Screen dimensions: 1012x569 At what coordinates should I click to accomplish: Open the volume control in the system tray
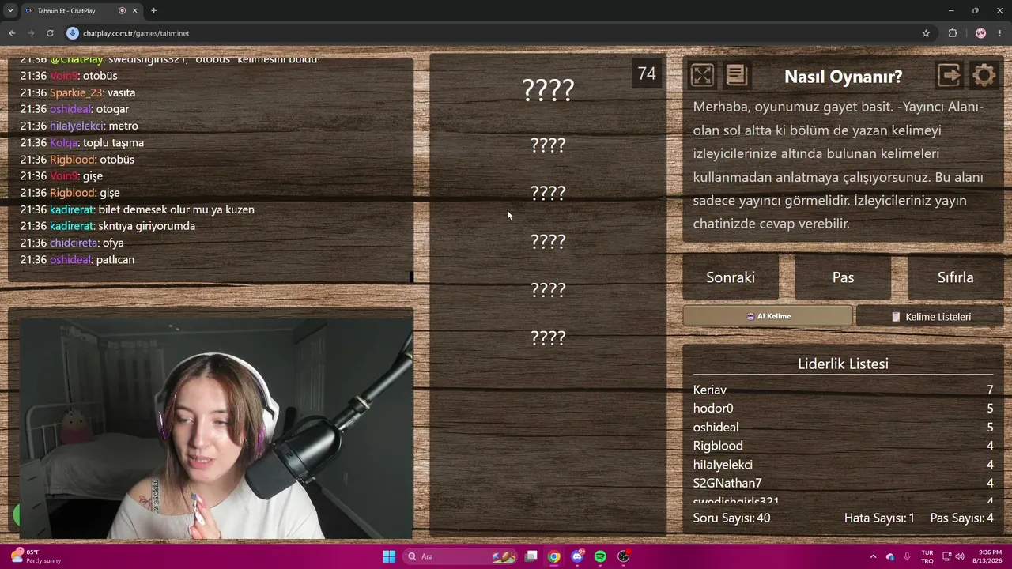(x=960, y=556)
